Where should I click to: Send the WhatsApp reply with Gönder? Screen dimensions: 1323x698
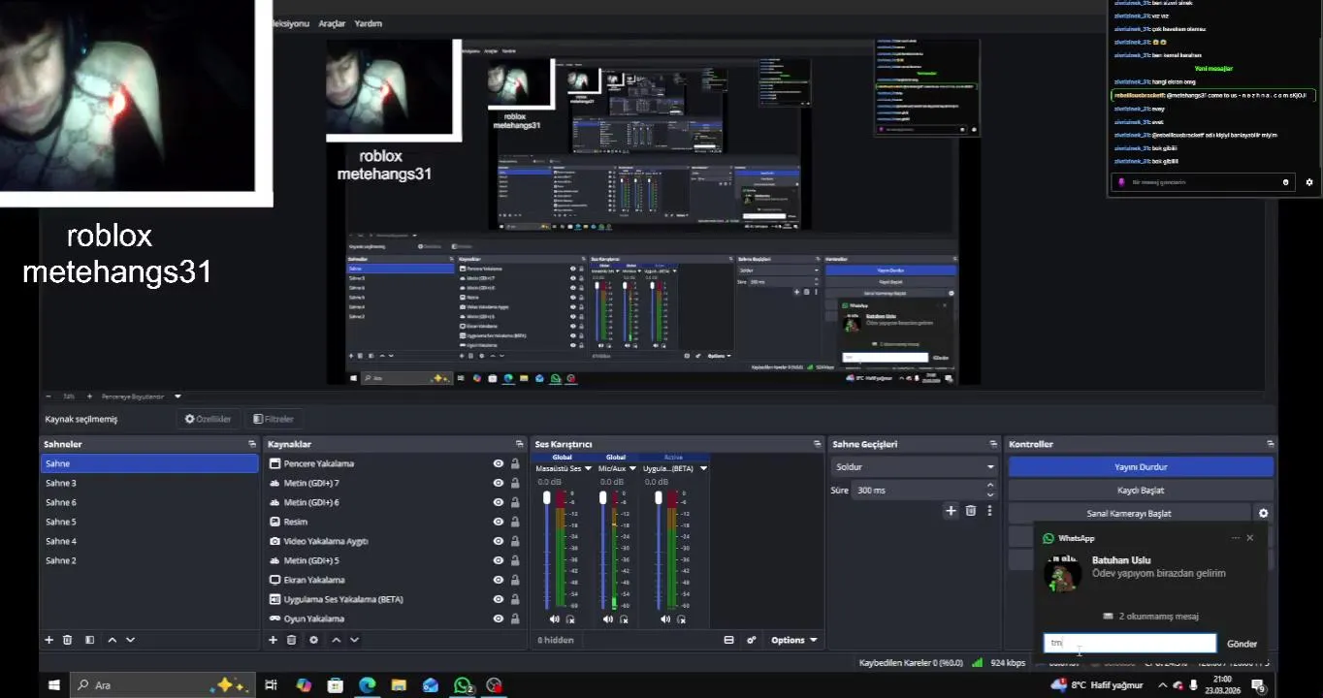point(1242,644)
